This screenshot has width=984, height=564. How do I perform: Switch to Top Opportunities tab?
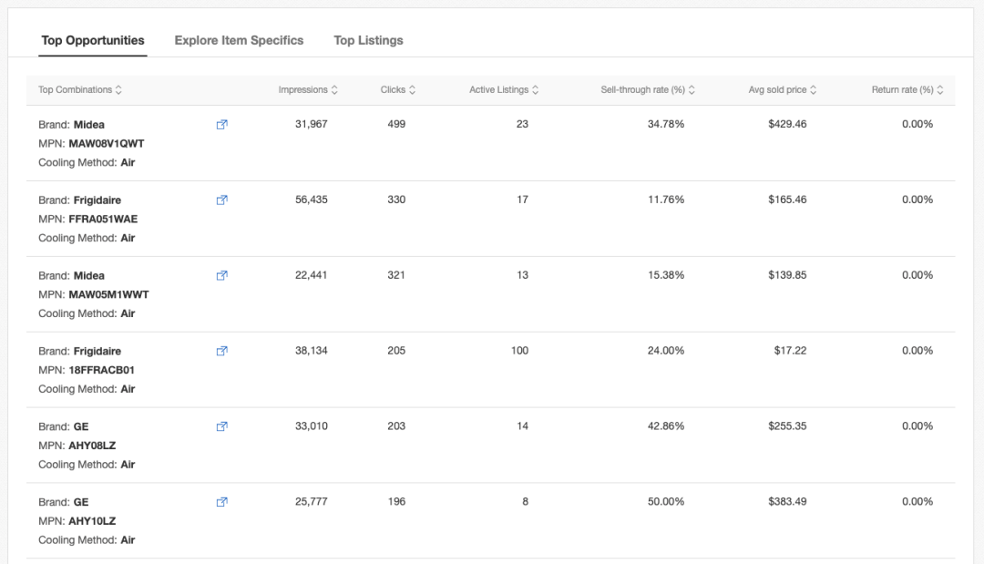click(93, 40)
